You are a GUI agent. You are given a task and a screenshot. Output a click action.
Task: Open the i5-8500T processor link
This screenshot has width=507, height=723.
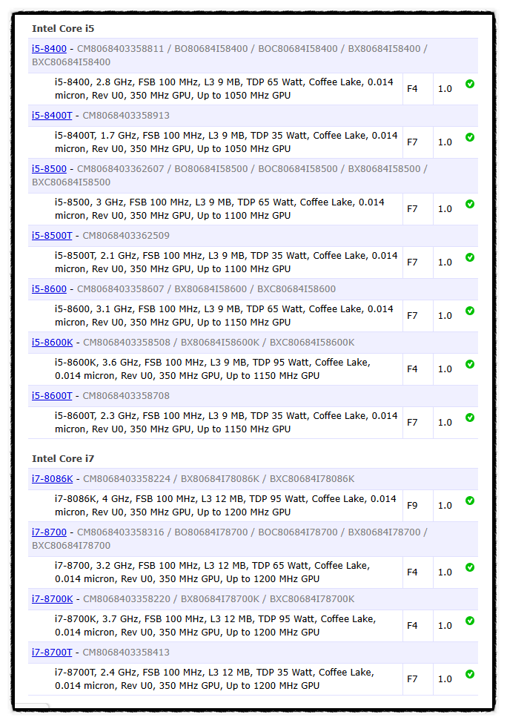52,236
